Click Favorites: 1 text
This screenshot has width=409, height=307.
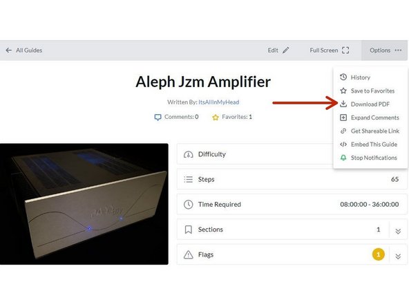coord(237,117)
